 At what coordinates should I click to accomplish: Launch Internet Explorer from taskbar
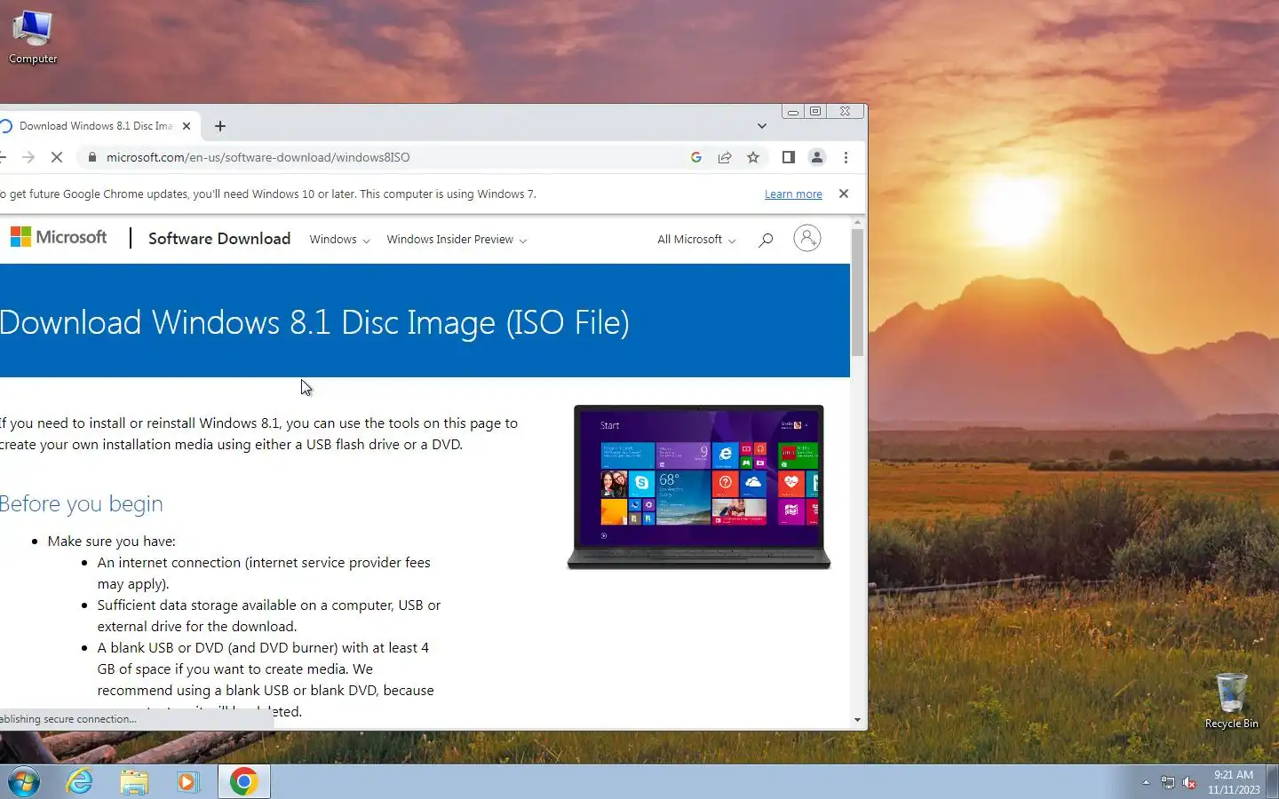(x=80, y=781)
